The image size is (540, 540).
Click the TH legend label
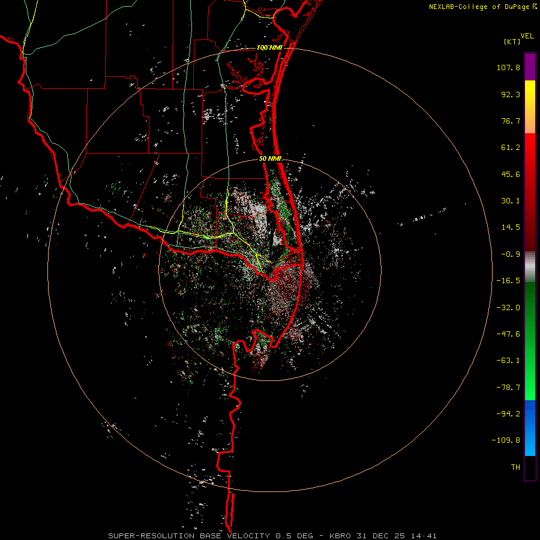point(515,467)
